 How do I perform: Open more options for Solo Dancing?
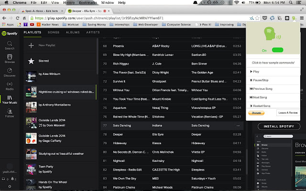[x=238, y=126]
